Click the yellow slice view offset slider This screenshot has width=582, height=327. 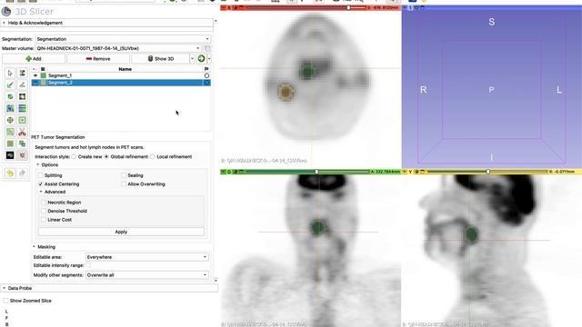[x=487, y=172]
